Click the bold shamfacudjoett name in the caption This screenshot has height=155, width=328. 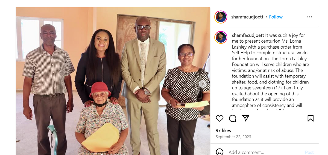(x=248, y=35)
